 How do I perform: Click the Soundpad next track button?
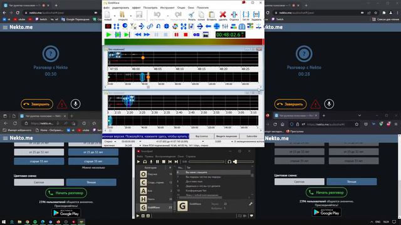(176, 161)
